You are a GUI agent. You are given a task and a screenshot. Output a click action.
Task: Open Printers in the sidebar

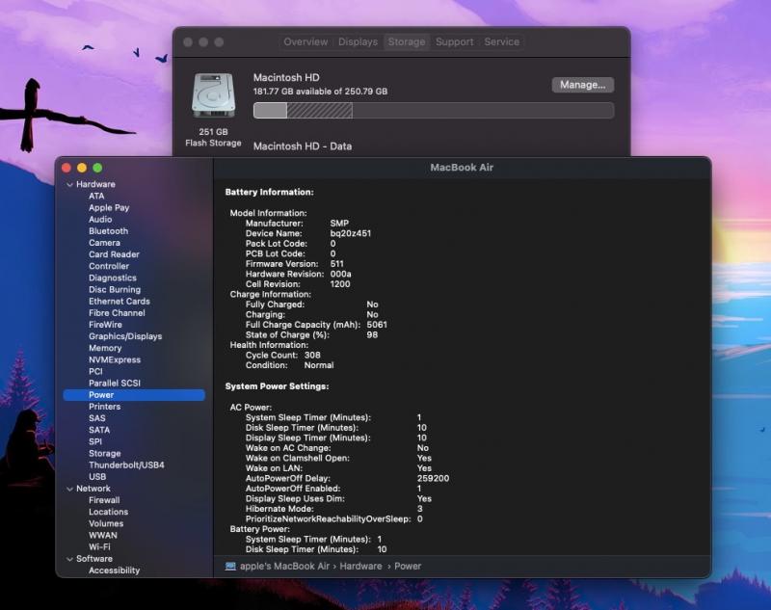tap(104, 407)
